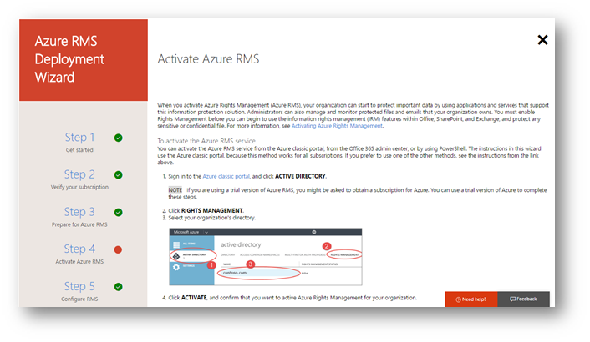Click the 'Select your organization's directory' step

(211, 218)
